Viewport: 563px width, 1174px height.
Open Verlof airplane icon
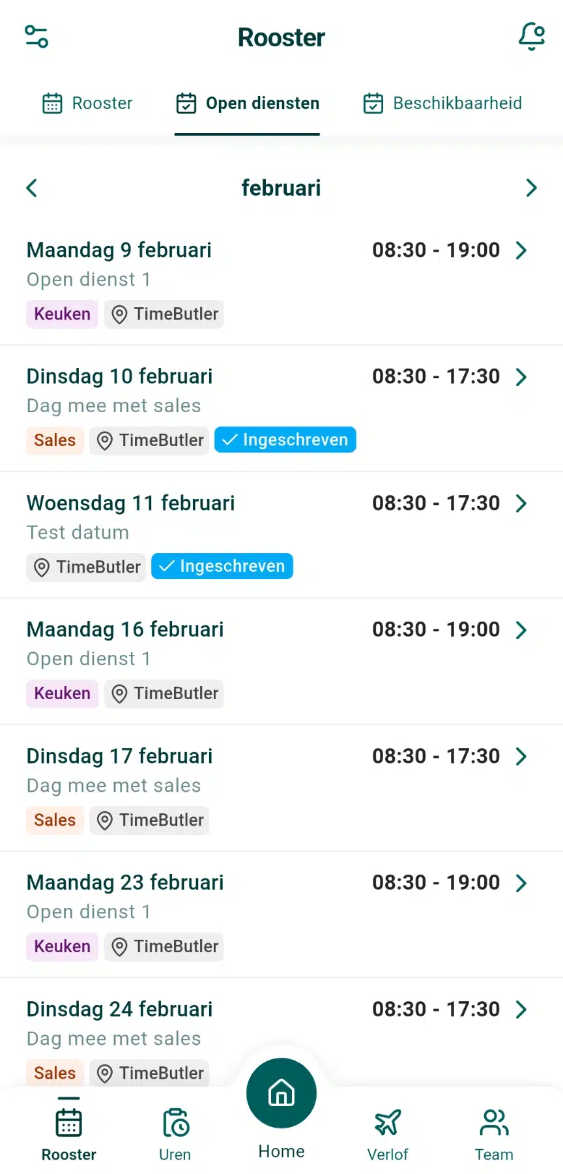pos(388,1123)
